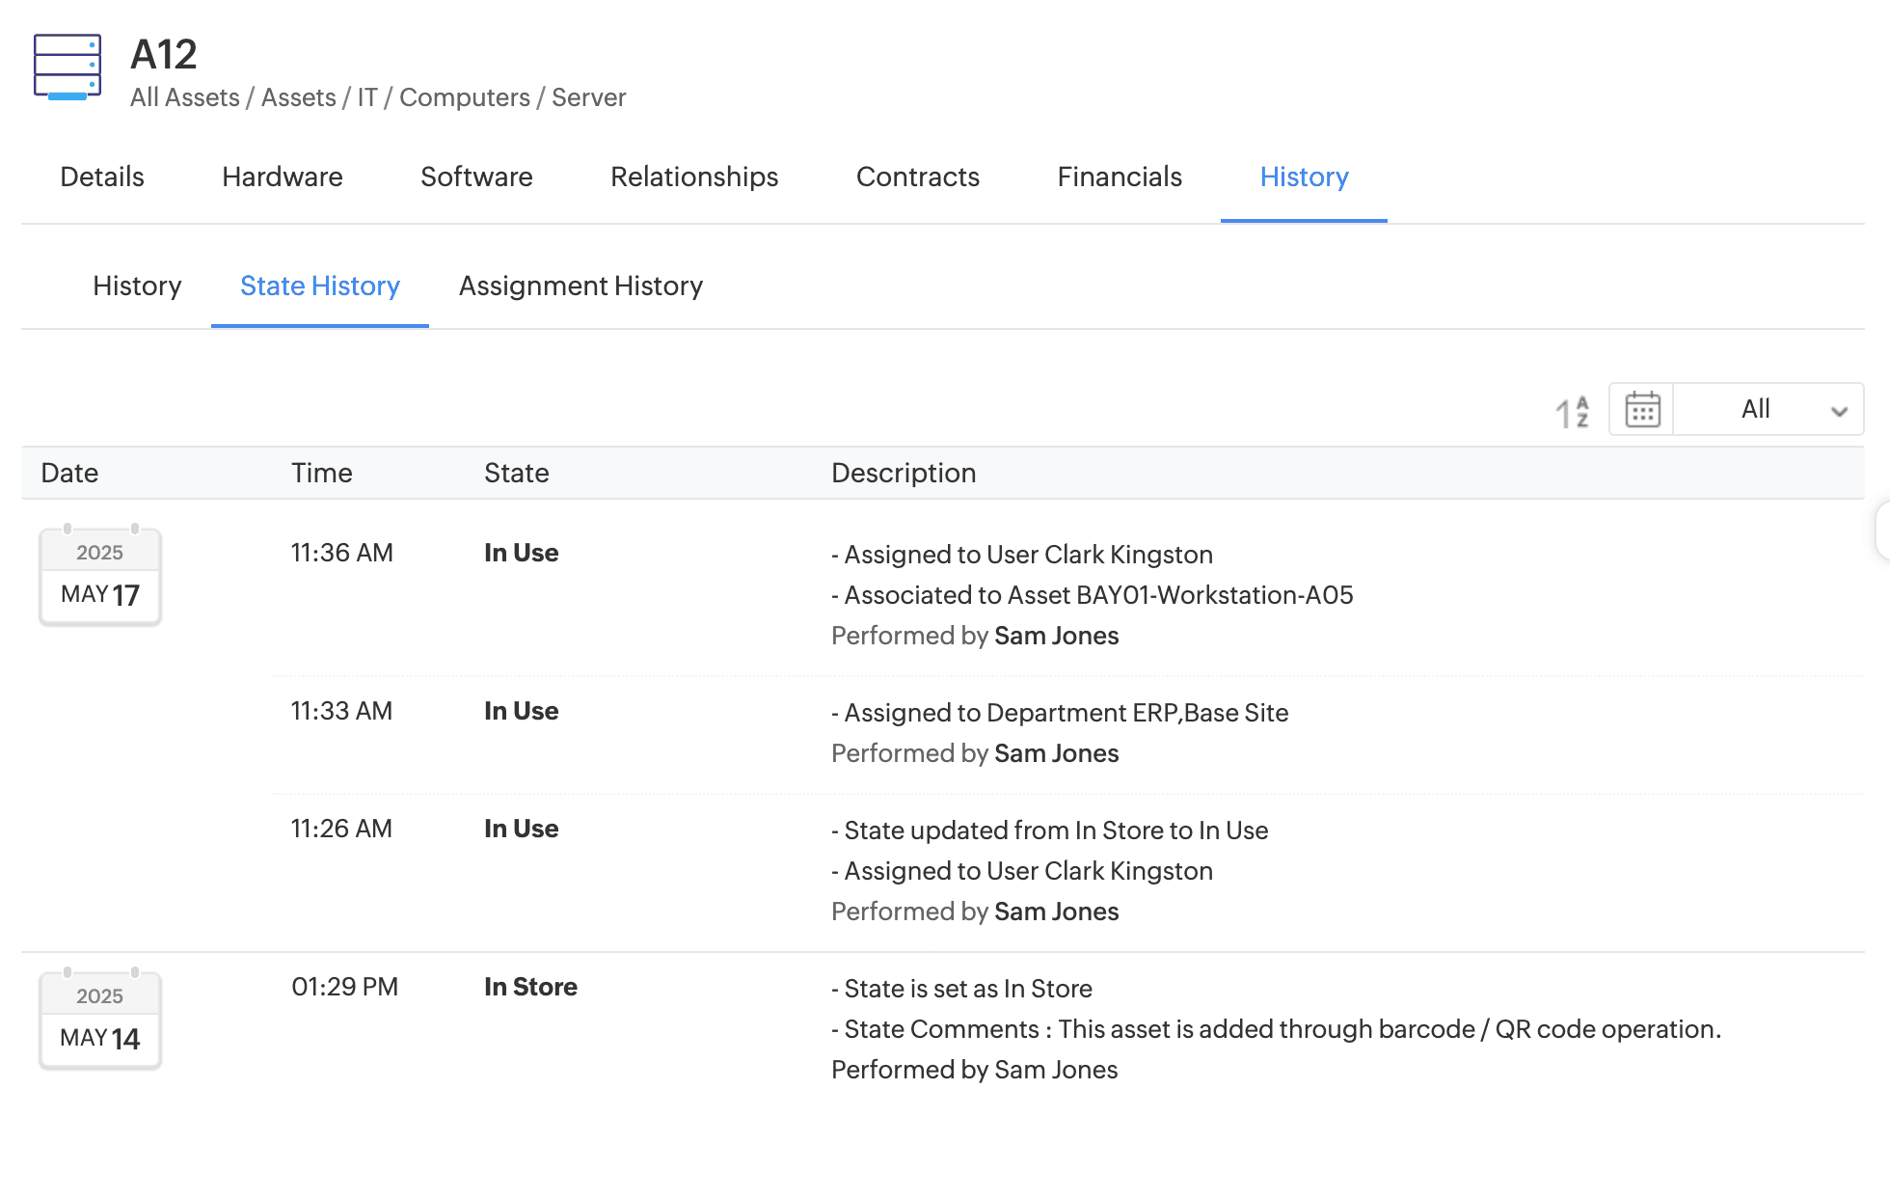This screenshot has height=1198, width=1890.
Task: Click the Date column header
Action: click(69, 474)
